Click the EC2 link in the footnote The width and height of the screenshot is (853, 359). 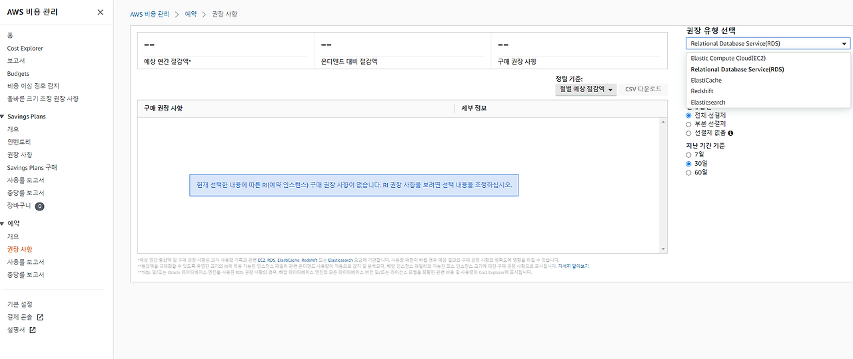[262, 260]
